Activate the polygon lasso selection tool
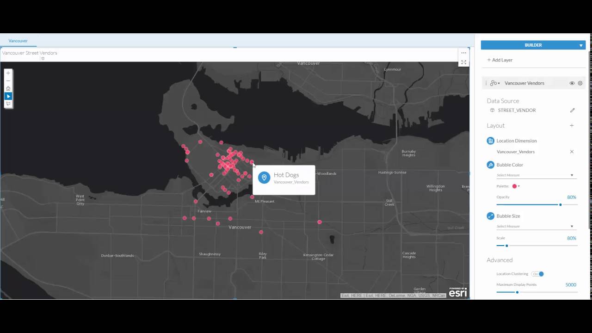Image resolution: width=592 pixels, height=333 pixels. [8, 104]
